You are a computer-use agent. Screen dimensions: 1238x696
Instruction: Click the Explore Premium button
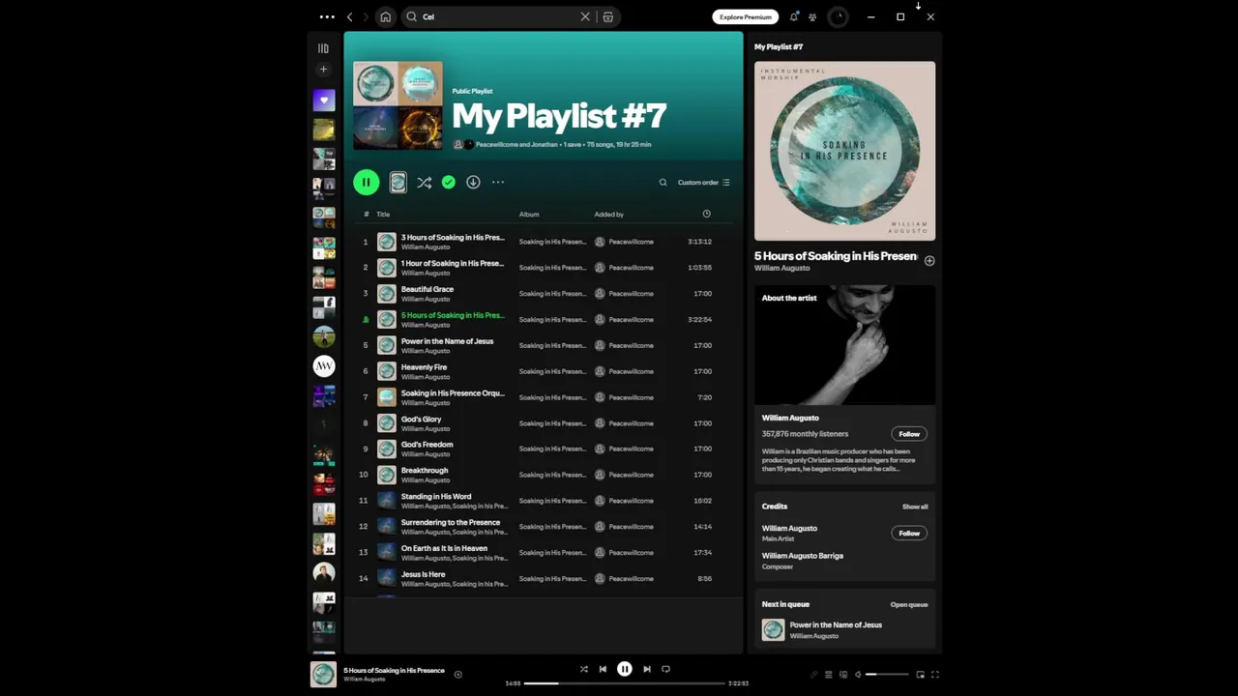click(746, 16)
